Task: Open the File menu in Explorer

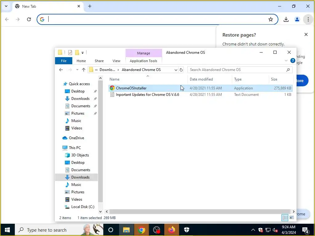Action: point(64,61)
